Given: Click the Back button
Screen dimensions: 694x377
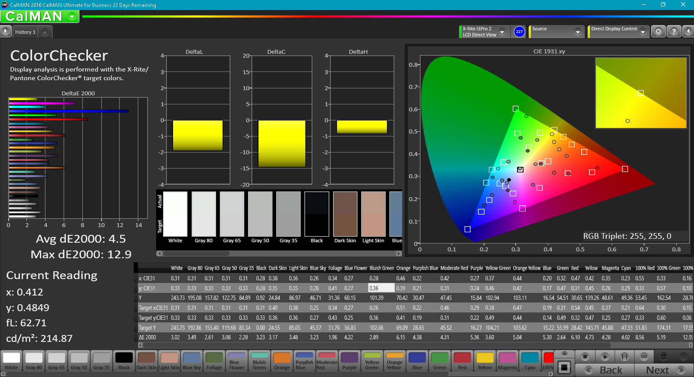Looking at the screenshot, I should [x=605, y=370].
